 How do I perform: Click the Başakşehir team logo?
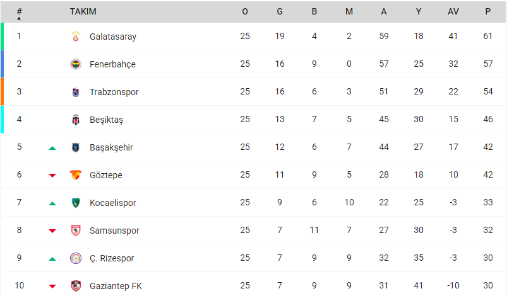76,147
